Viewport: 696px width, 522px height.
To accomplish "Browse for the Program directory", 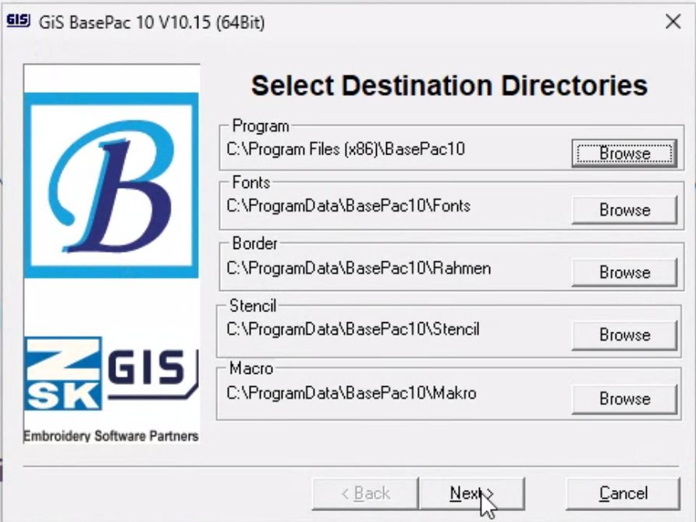I will 623,153.
